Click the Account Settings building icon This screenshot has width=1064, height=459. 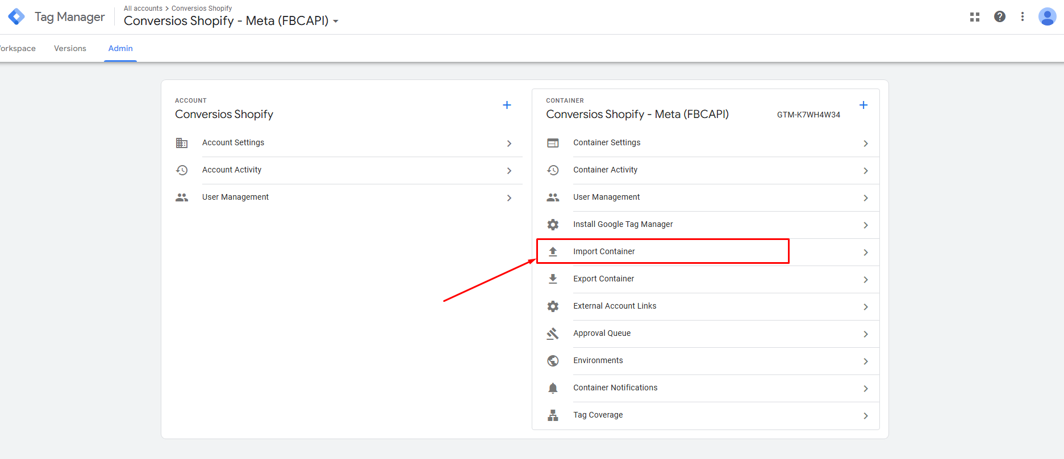[x=182, y=143]
